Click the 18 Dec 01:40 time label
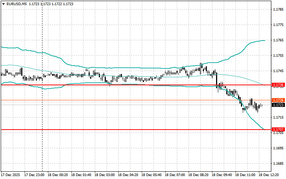 [81, 175]
